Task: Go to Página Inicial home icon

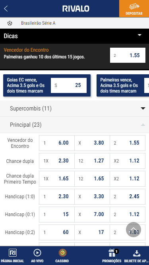Action: point(12,253)
